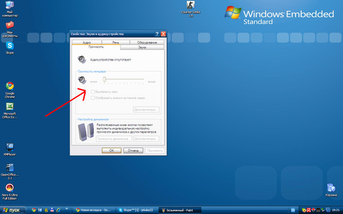Click the Аудиоустройства отсутствуют text
Screen dimensions: 343x214
[111, 59]
